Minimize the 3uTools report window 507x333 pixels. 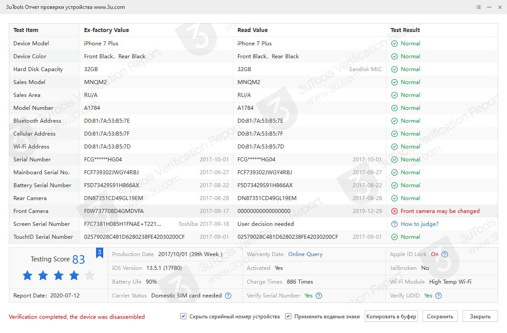tap(489, 7)
